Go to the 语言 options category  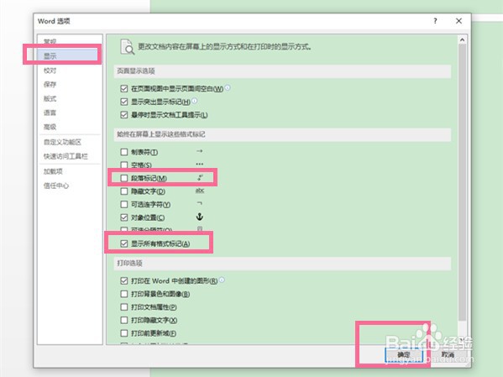(50, 113)
